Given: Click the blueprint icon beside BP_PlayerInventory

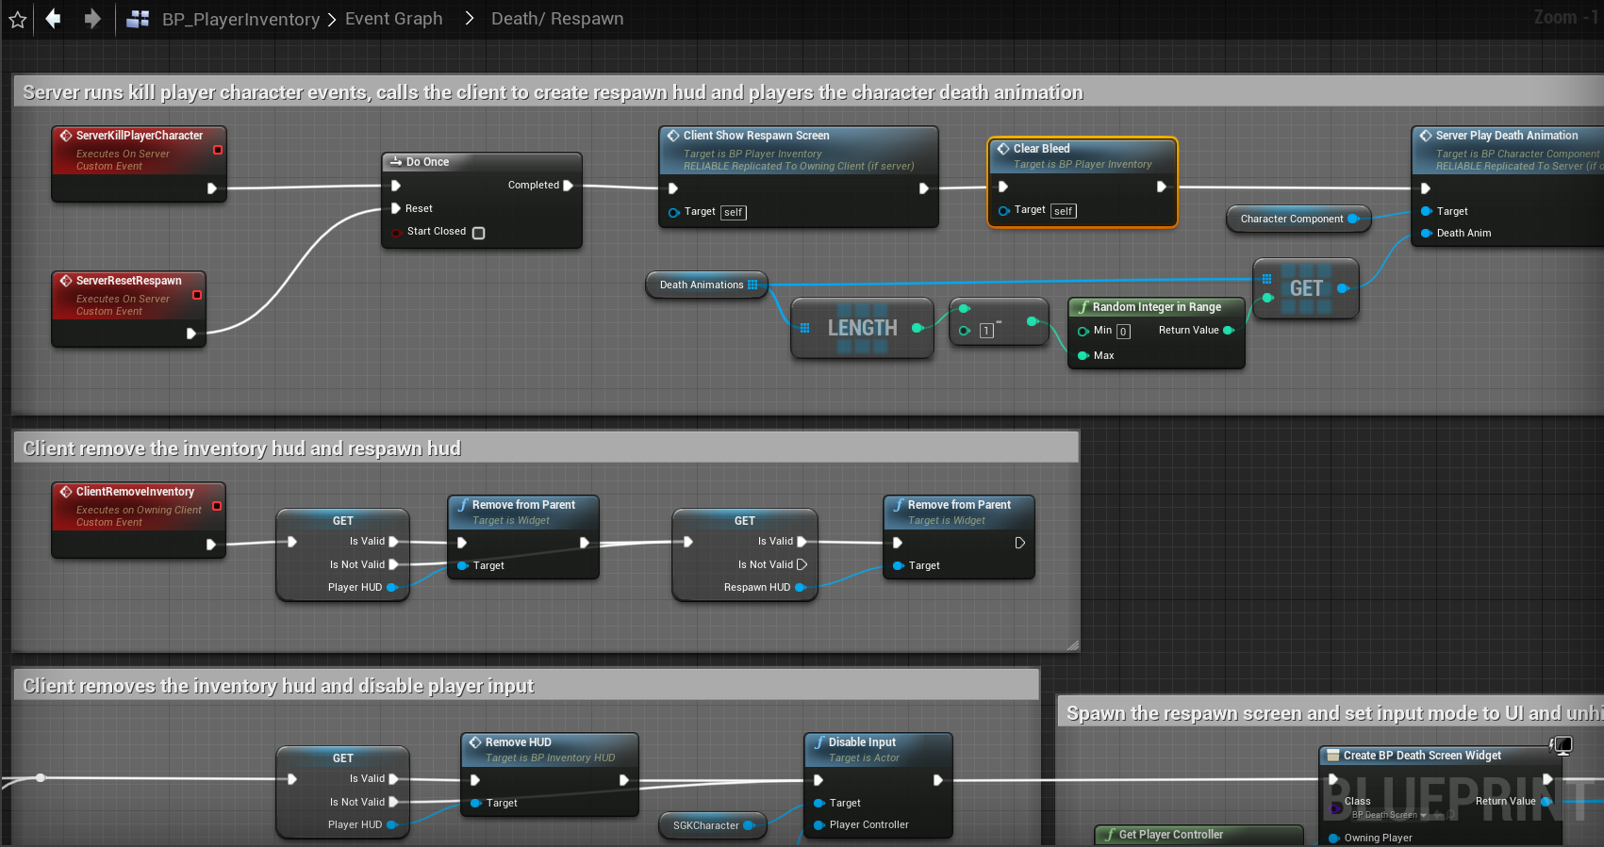Looking at the screenshot, I should coord(138,19).
